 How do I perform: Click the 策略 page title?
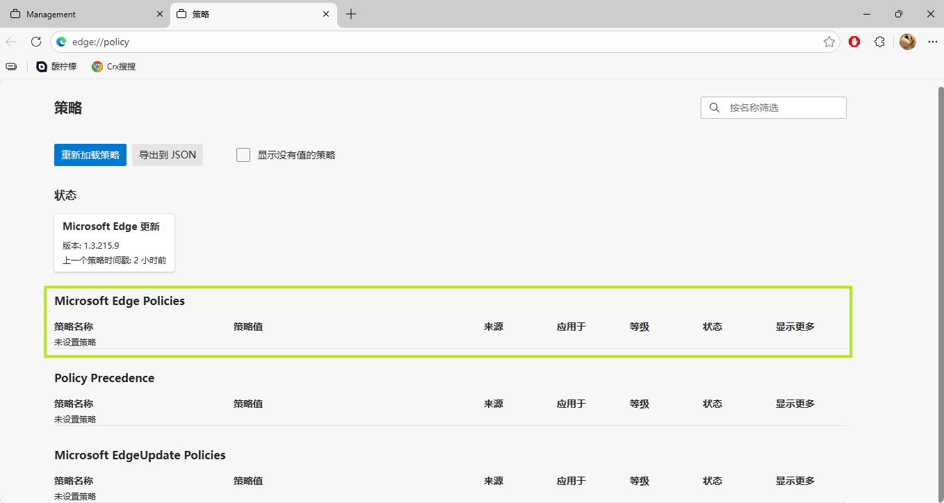click(68, 108)
